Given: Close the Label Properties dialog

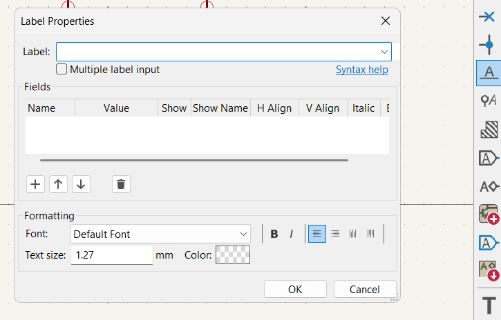Looking at the screenshot, I should pyautogui.click(x=386, y=21).
